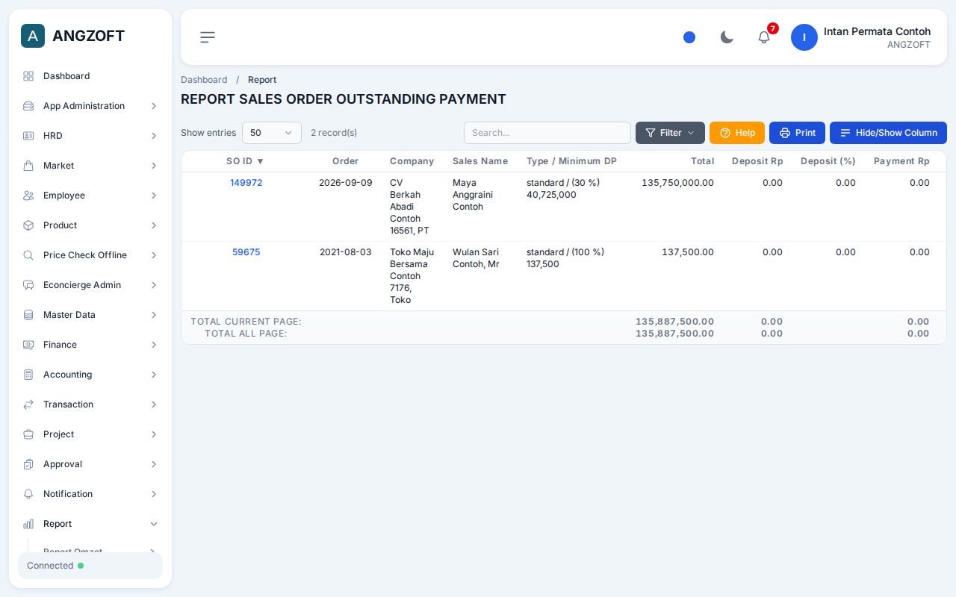The image size is (956, 597).
Task: Click the 2 record(s) count text
Action: [334, 133]
